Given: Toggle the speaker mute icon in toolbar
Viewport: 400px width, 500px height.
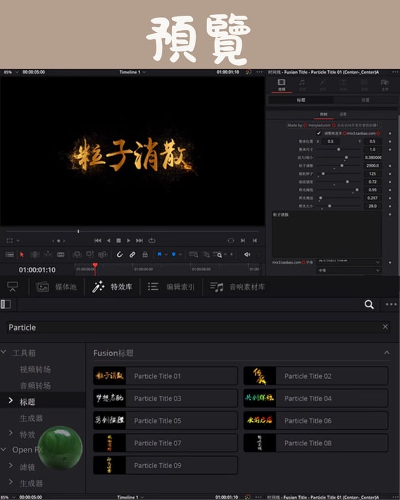Looking at the screenshot, I should pyautogui.click(x=247, y=255).
